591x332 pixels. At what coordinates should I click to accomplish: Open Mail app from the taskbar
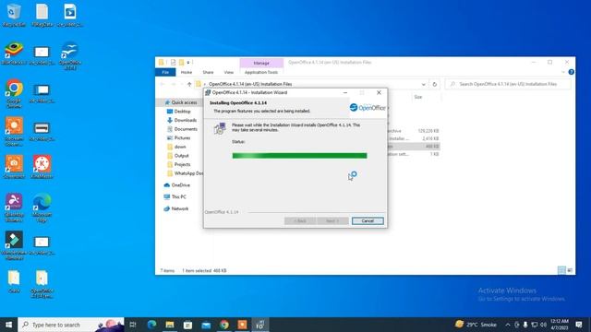[x=206, y=325]
